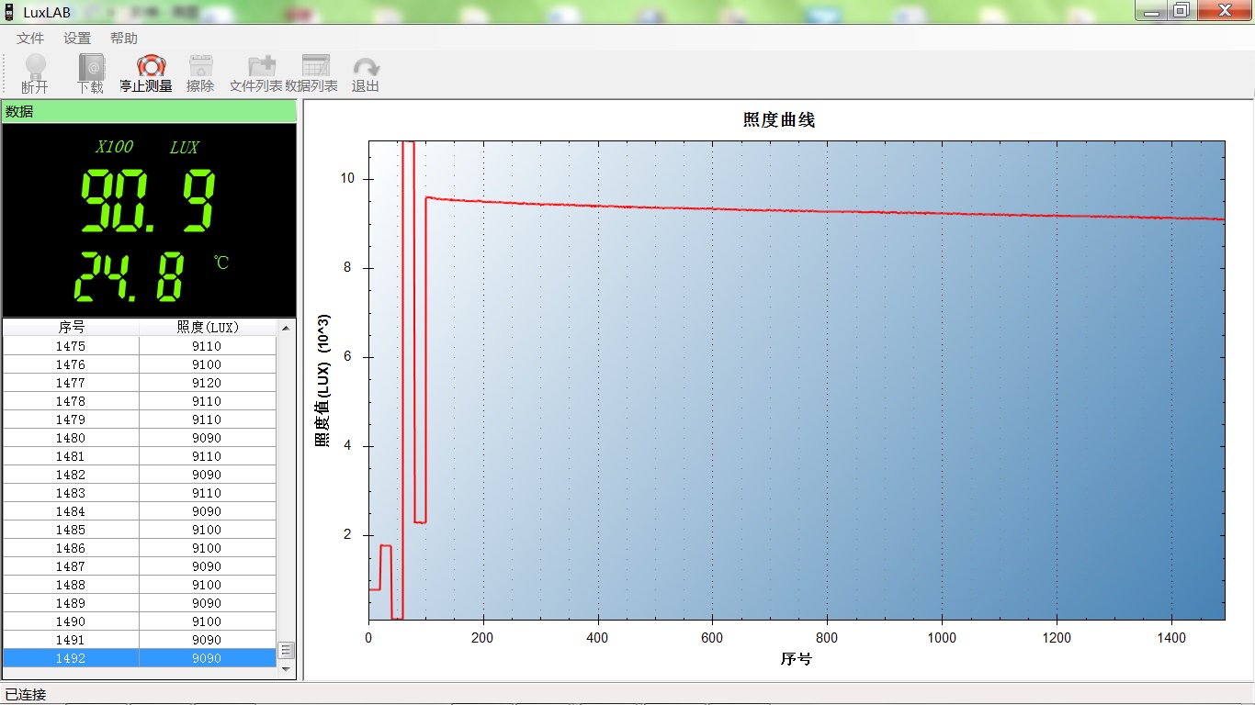The width and height of the screenshot is (1255, 705).
Task: Select the row with 序号 1488
Action: tap(140, 585)
